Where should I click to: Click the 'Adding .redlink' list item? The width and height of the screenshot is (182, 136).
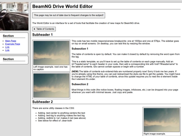(x=62, y=118)
